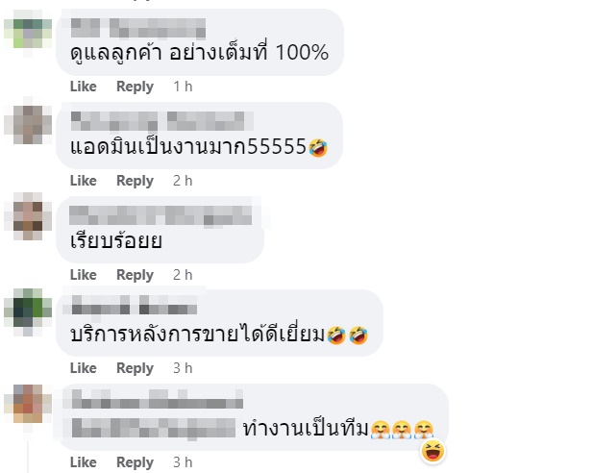
Task: Like the "ทำงานเป็นทีม" comment
Action: point(84,462)
